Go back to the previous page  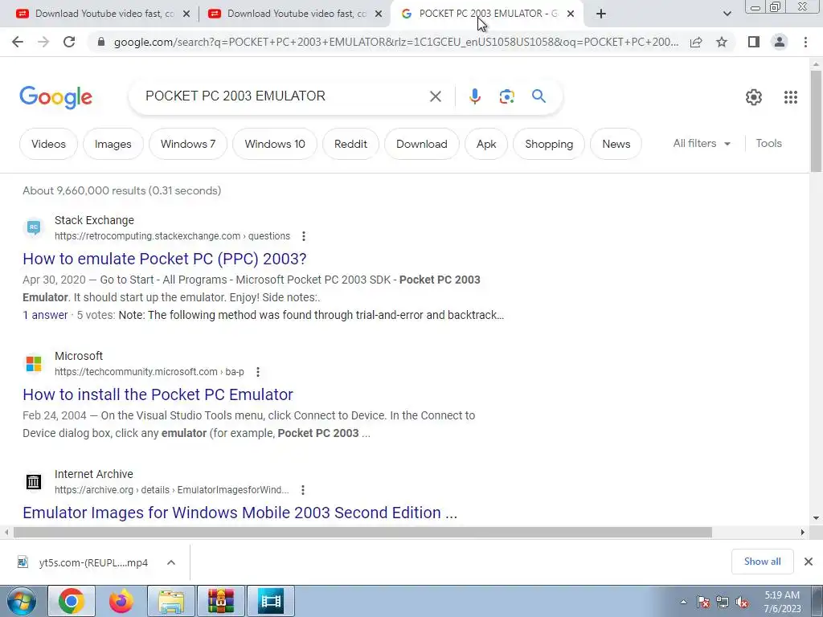point(18,42)
